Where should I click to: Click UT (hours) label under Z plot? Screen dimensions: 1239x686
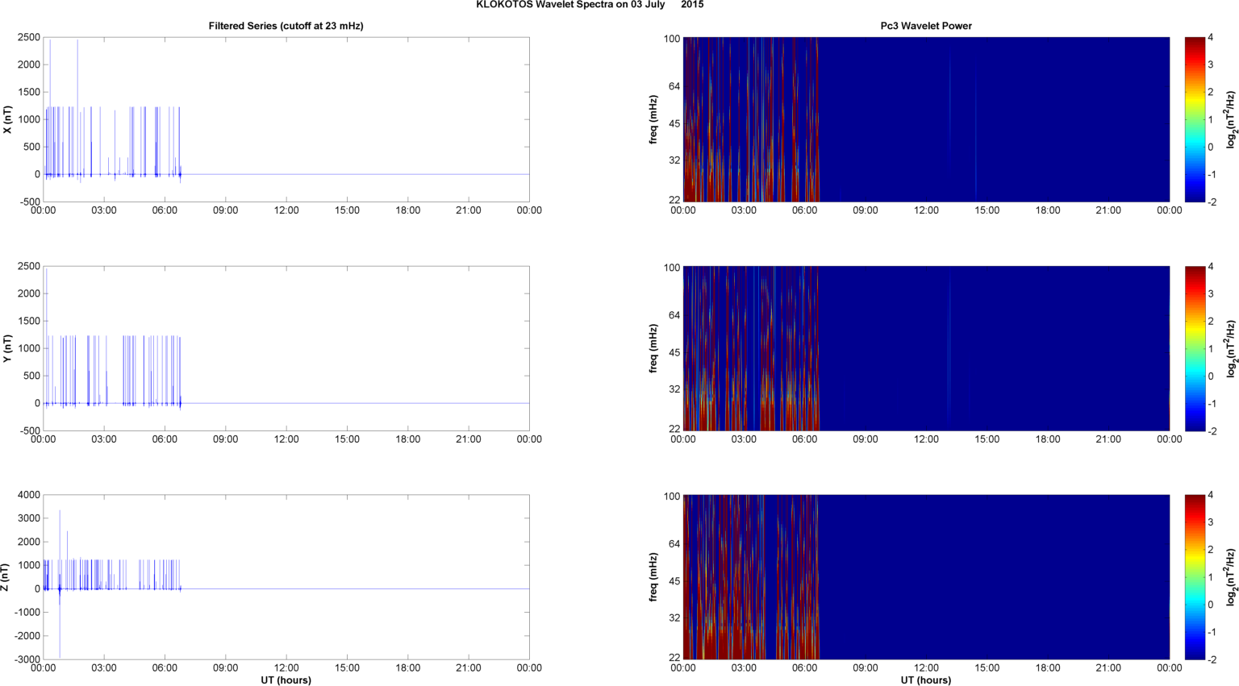(286, 680)
